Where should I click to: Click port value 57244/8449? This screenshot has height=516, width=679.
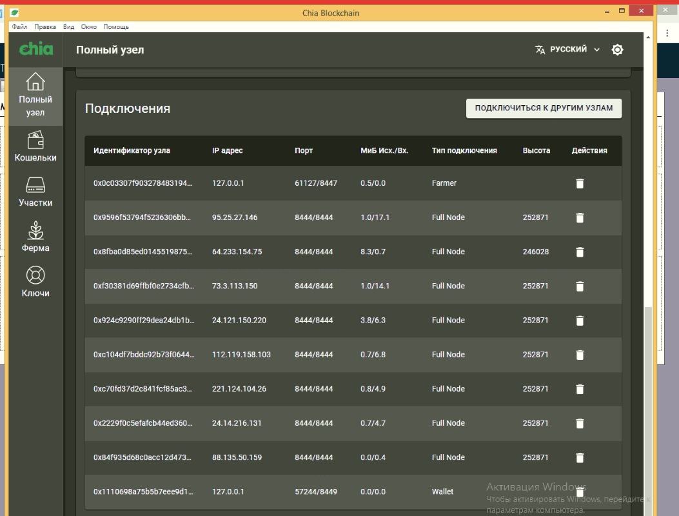click(x=316, y=491)
